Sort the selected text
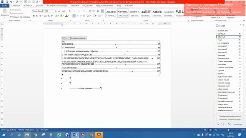 click(x=98, y=11)
